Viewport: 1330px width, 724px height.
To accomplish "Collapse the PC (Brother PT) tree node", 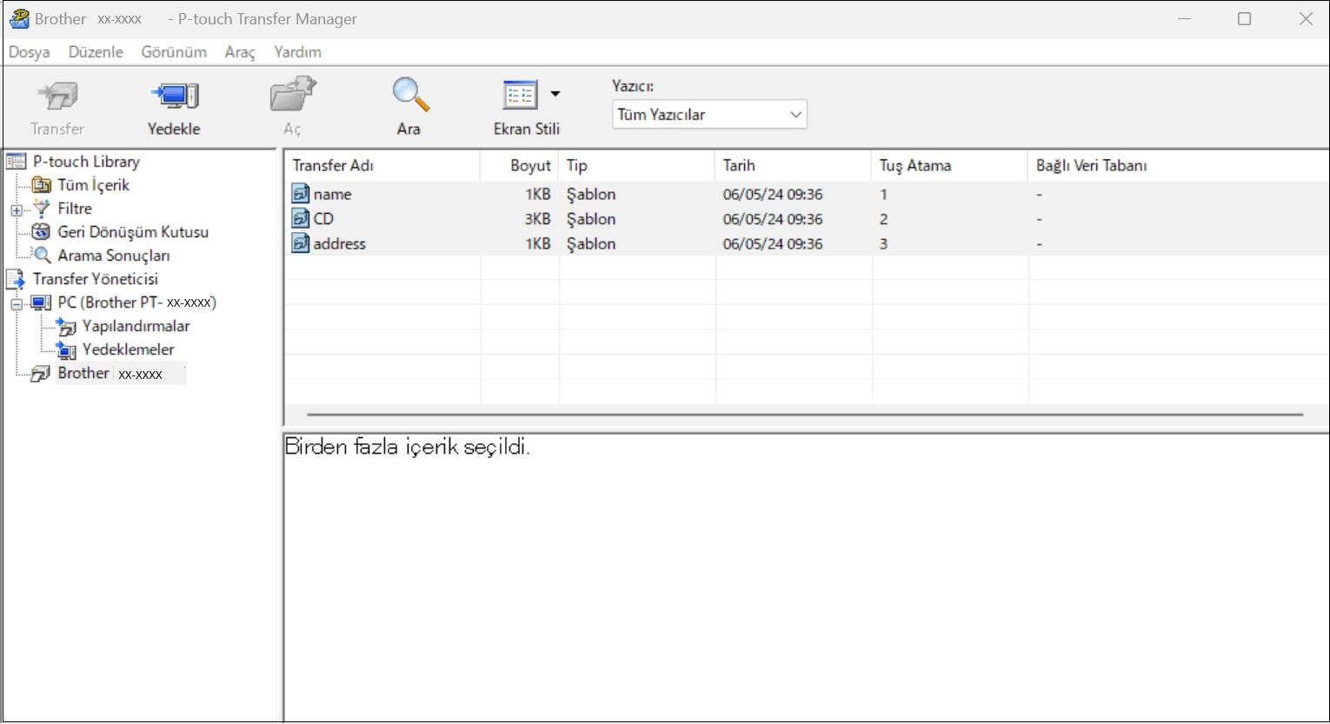I will pyautogui.click(x=17, y=304).
